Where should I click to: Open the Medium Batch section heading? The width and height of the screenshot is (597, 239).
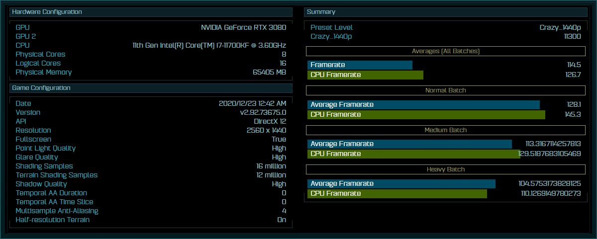pyautogui.click(x=445, y=130)
